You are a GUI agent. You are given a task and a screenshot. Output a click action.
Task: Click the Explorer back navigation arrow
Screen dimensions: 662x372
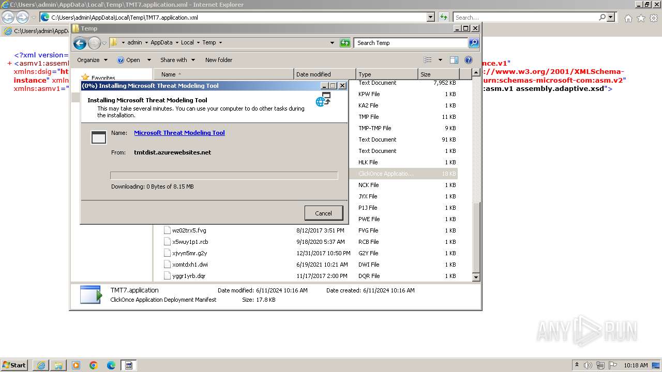pos(80,43)
